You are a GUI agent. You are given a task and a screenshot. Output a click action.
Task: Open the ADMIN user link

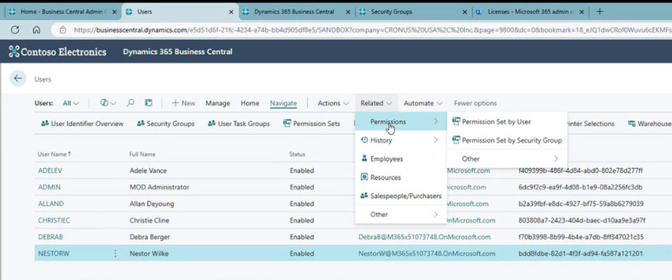click(x=49, y=187)
